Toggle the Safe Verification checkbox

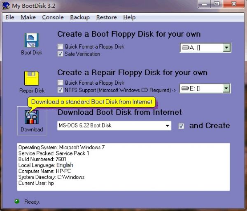[x=60, y=54]
